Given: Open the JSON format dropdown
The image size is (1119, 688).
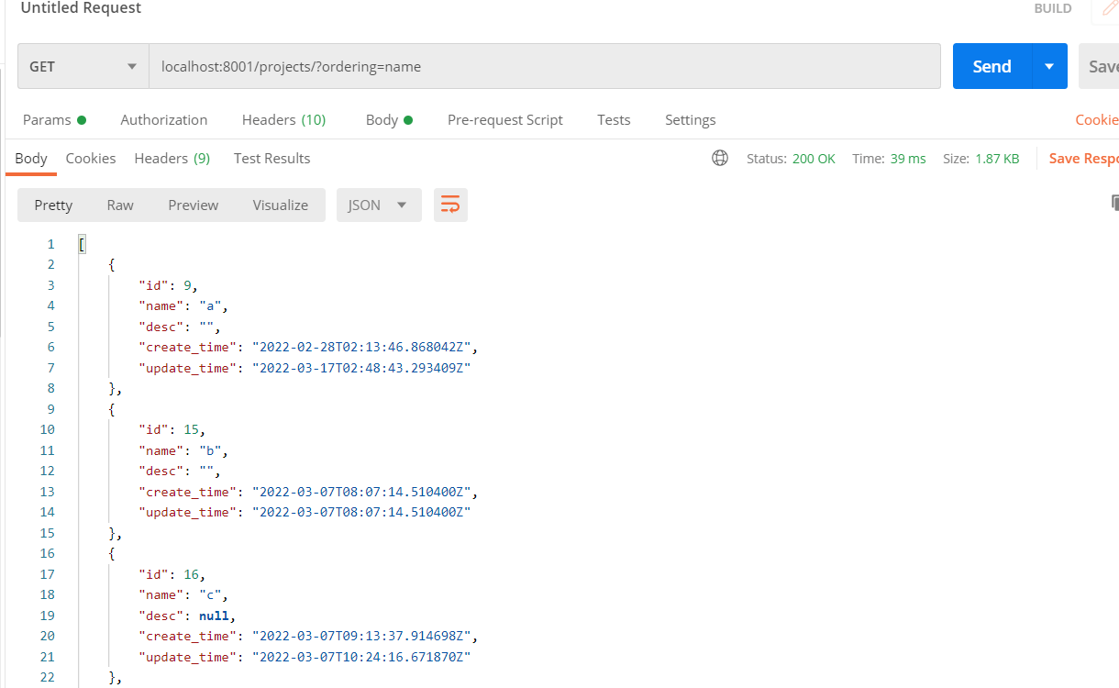Looking at the screenshot, I should pyautogui.click(x=379, y=205).
